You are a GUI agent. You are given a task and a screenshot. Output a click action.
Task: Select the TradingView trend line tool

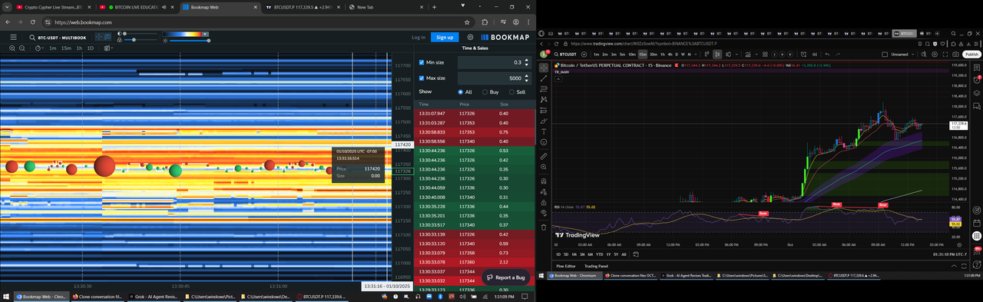tap(544, 78)
